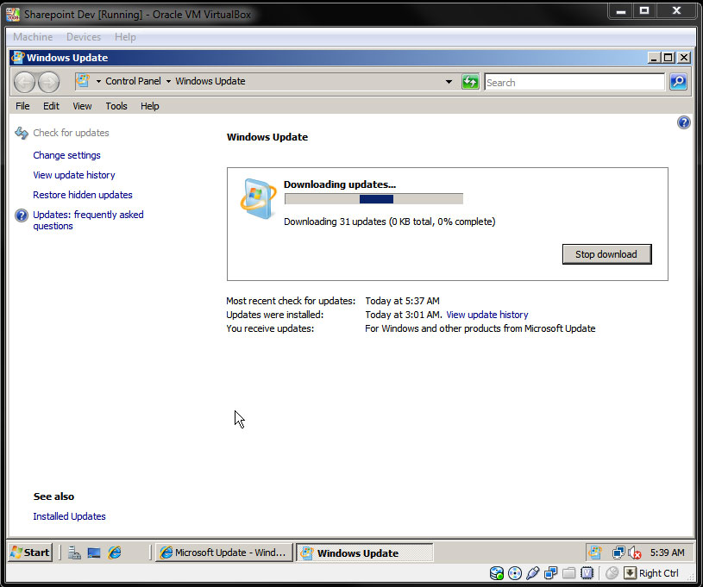Open the Tools menu
Viewport: 703px width, 587px height.
pyautogui.click(x=116, y=106)
